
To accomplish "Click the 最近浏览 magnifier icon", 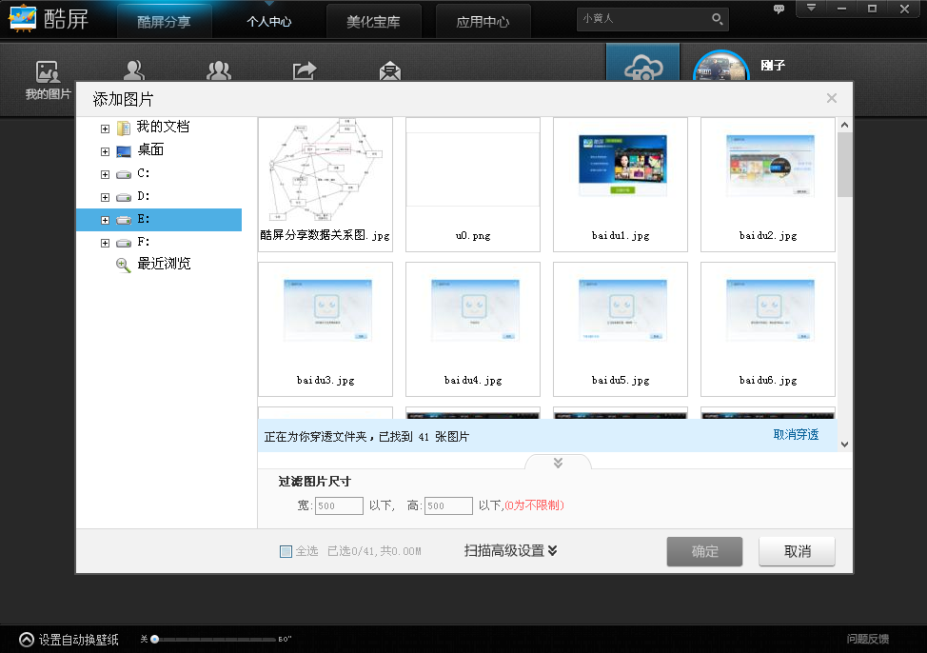I will [x=123, y=265].
